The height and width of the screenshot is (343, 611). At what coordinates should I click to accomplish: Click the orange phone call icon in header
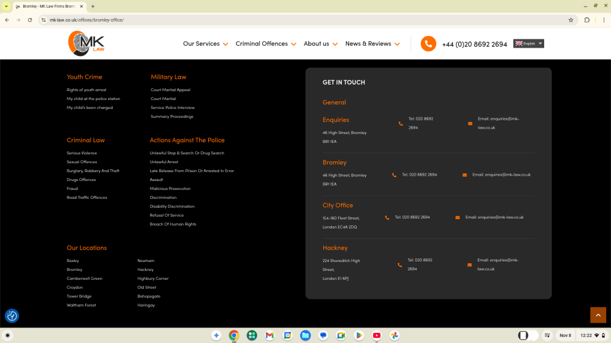point(428,44)
